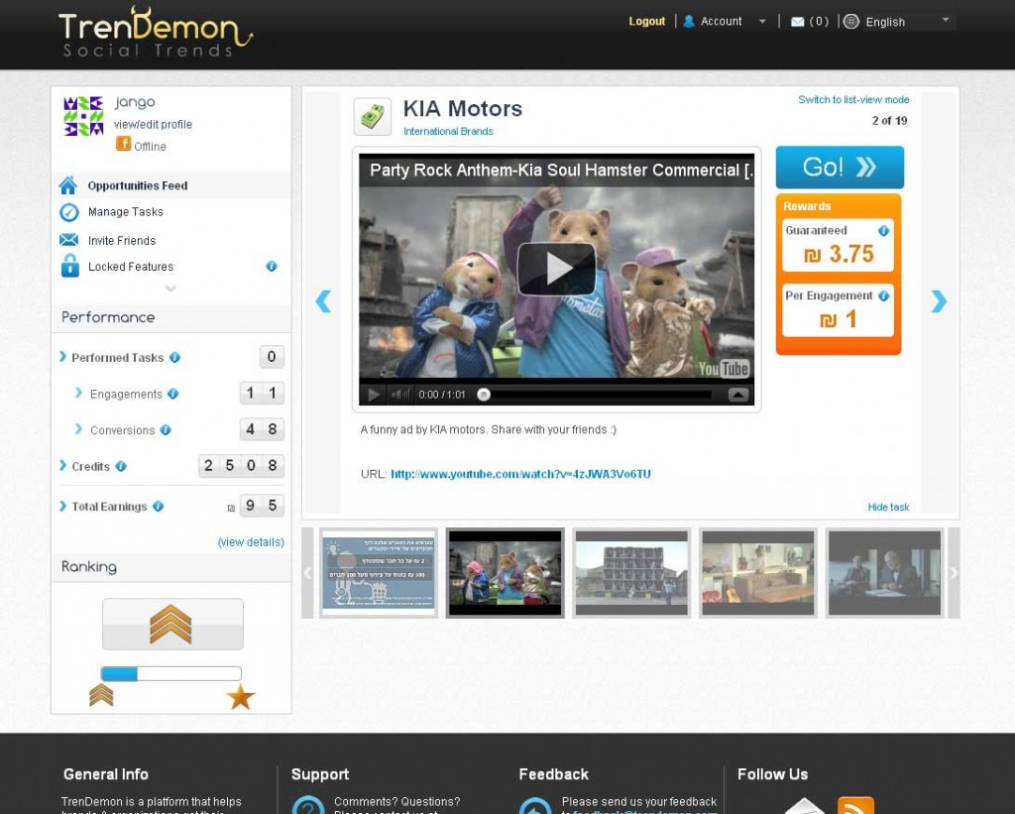Expand the Credits row

(62, 466)
